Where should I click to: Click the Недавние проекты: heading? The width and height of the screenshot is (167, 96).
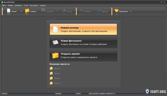pos(60,64)
